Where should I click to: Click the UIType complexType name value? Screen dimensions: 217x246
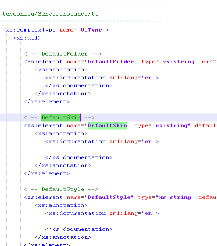tap(91, 30)
